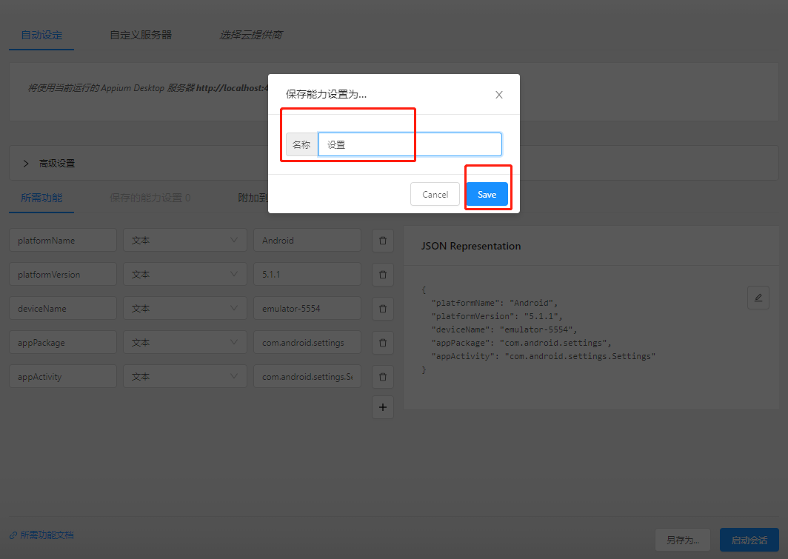Click the Android value field
The image size is (788, 559).
[307, 241]
